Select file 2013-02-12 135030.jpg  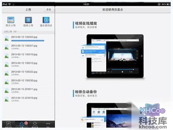click(x=28, y=82)
